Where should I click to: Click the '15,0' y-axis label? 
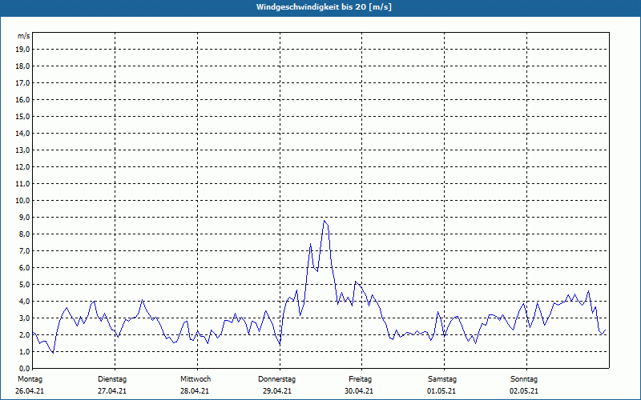[x=23, y=116]
